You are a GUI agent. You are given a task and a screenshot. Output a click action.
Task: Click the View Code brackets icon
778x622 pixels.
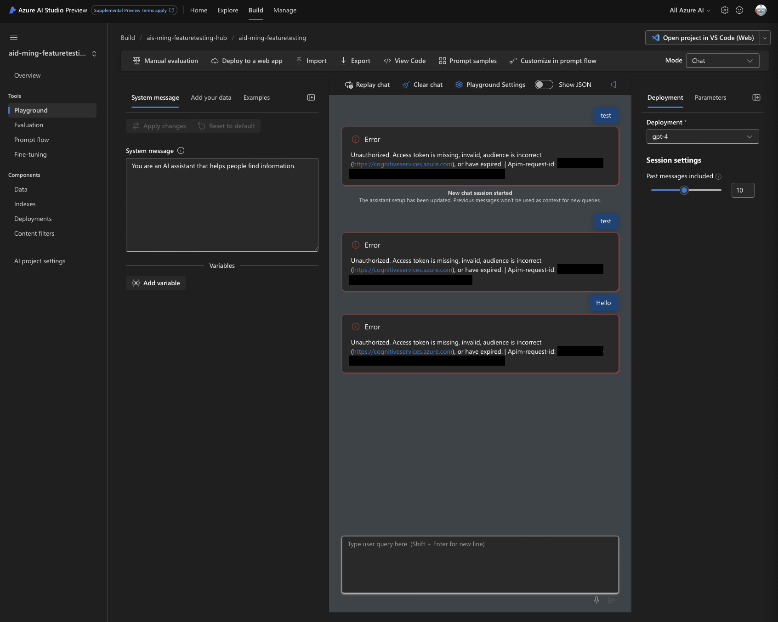point(387,61)
